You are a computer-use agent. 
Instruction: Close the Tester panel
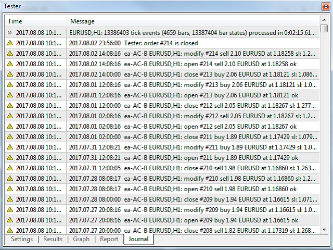326,6
